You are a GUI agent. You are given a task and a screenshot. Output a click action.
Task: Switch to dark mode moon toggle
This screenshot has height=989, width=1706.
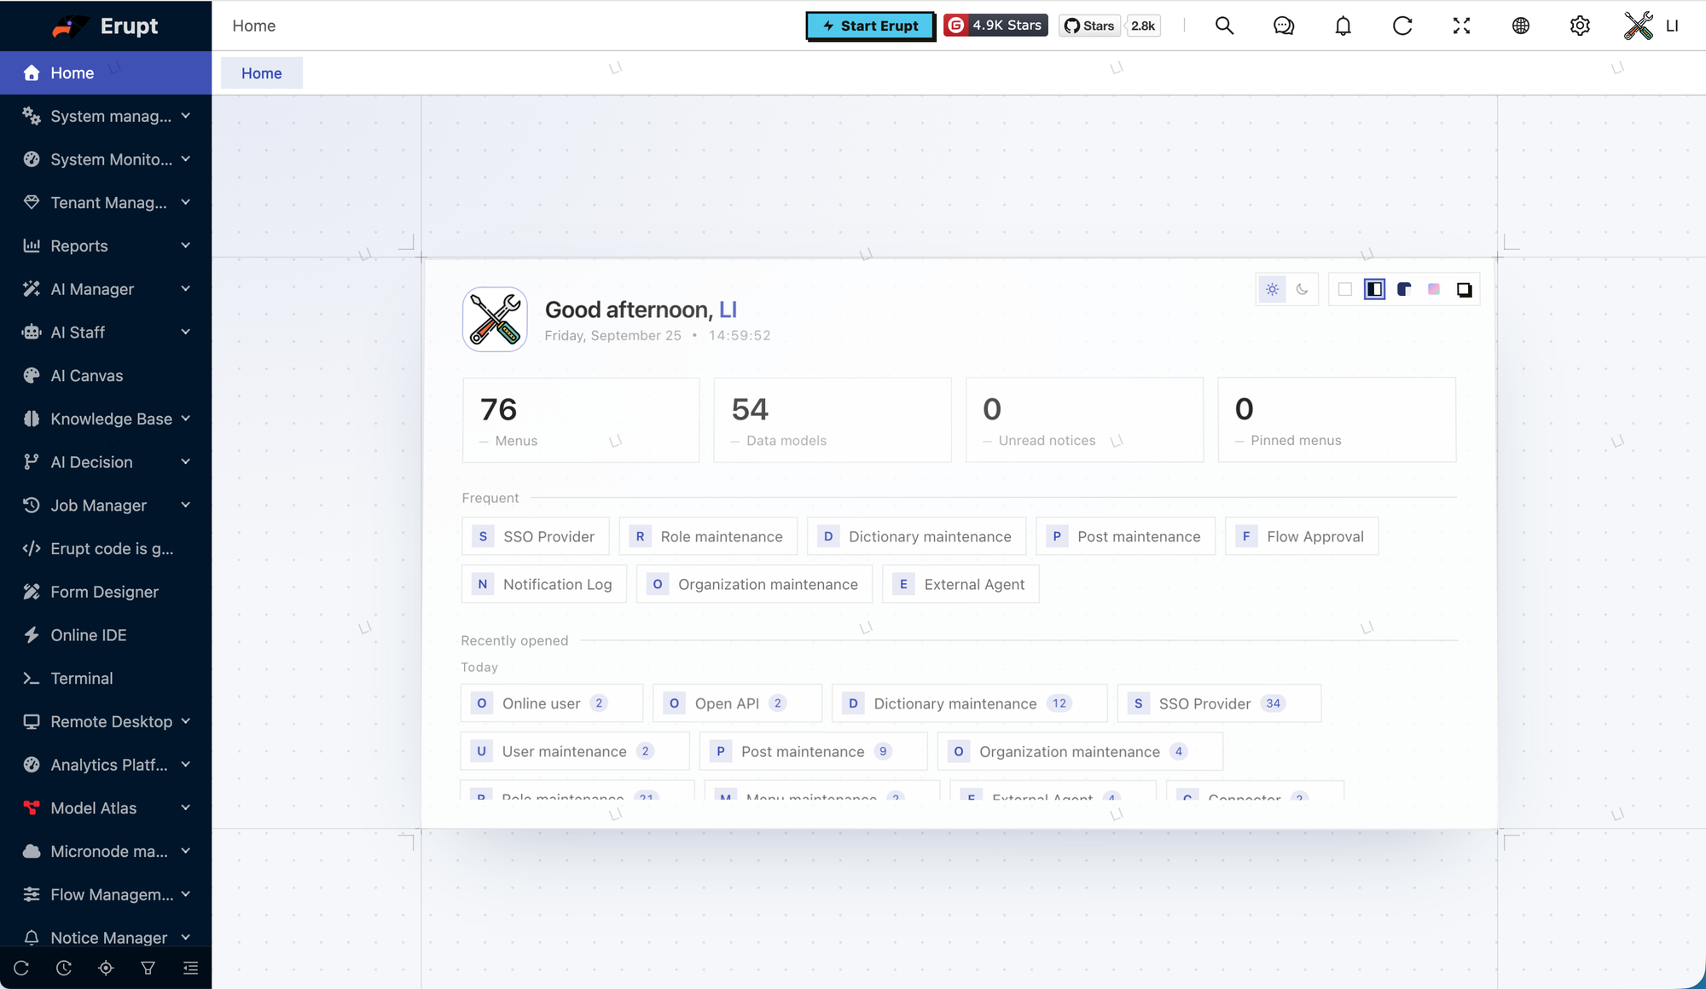point(1302,289)
